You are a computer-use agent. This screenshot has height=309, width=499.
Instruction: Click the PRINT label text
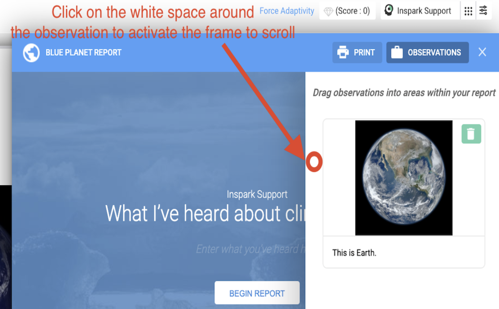[364, 53]
